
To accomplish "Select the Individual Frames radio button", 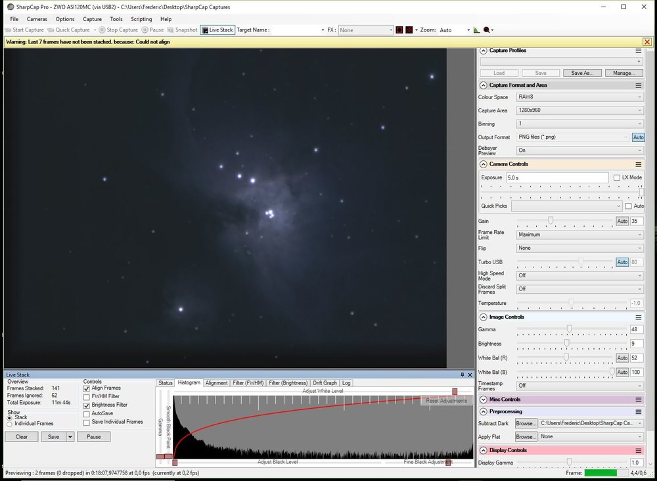I will 9,424.
